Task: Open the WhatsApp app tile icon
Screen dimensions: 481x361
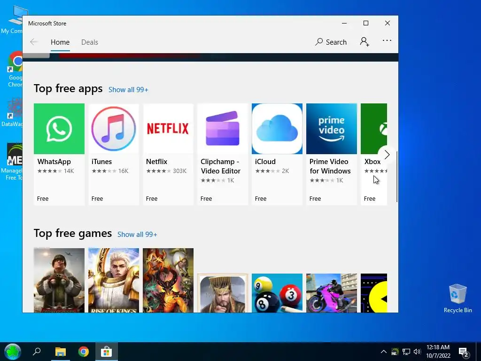Action: (x=59, y=129)
